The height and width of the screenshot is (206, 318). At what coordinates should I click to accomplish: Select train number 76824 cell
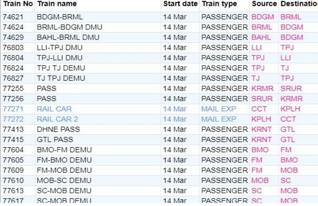pyautogui.click(x=13, y=68)
